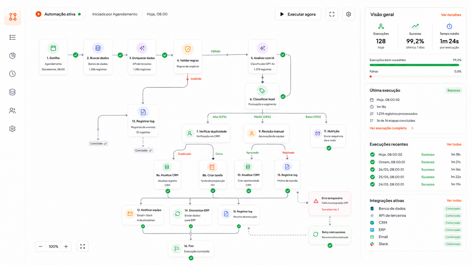Open Ver detalhes in Visão geral

(451, 15)
